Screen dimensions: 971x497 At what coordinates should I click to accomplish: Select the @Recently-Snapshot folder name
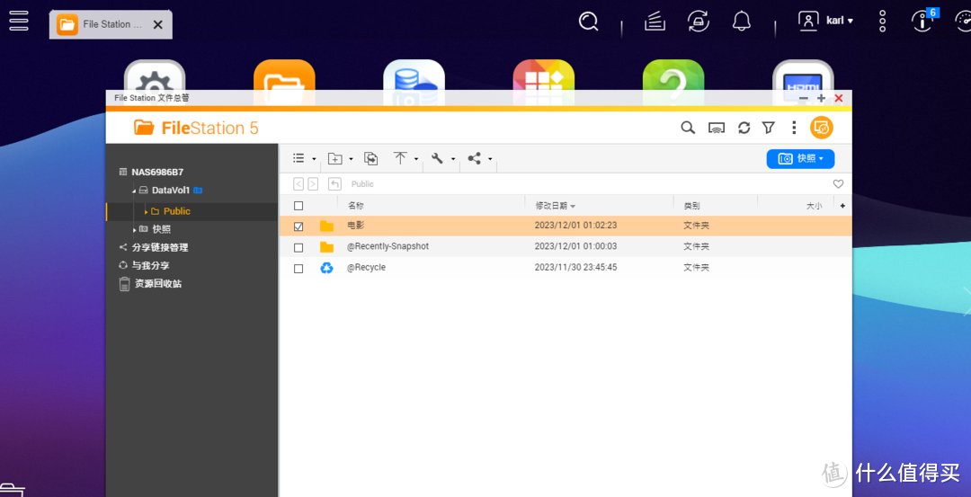[x=388, y=246]
